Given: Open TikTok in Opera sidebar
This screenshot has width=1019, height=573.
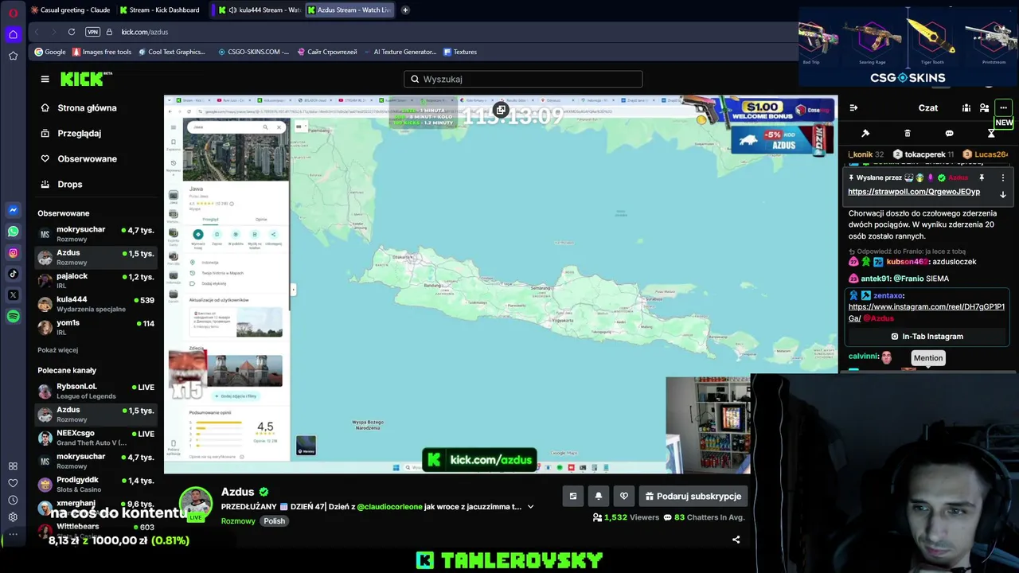Looking at the screenshot, I should tap(13, 274).
